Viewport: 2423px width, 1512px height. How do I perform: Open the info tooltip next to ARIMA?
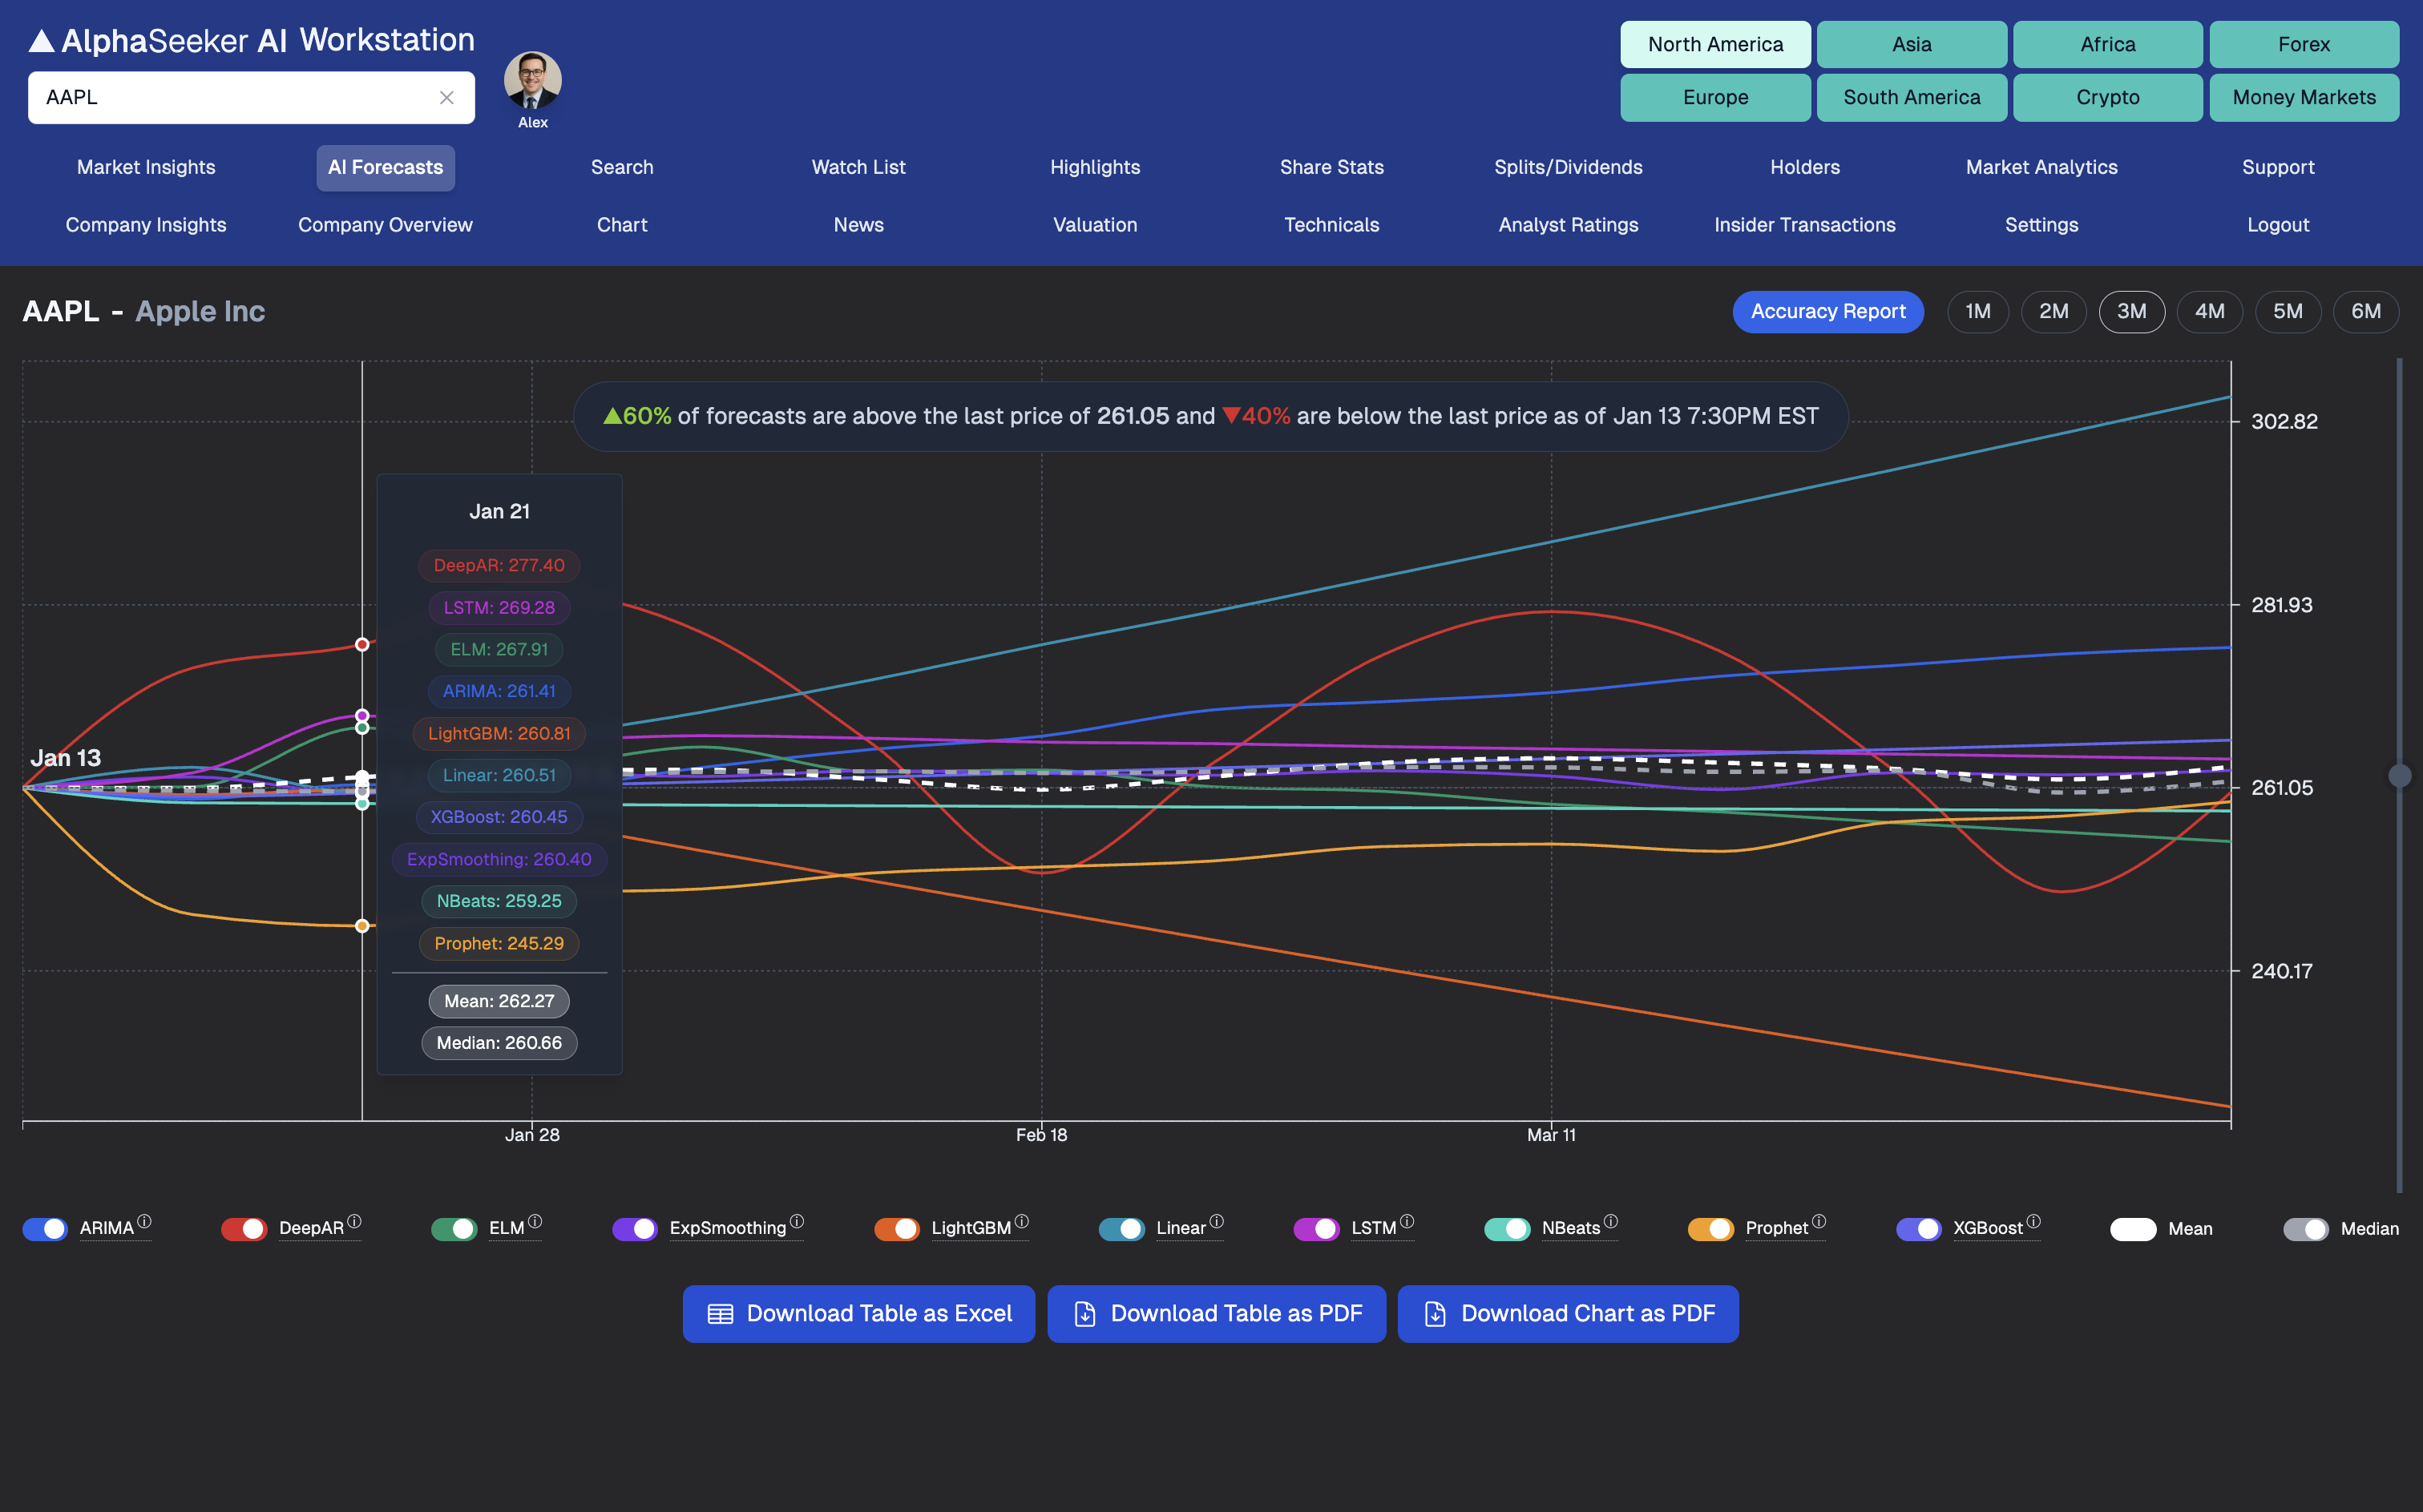[146, 1221]
